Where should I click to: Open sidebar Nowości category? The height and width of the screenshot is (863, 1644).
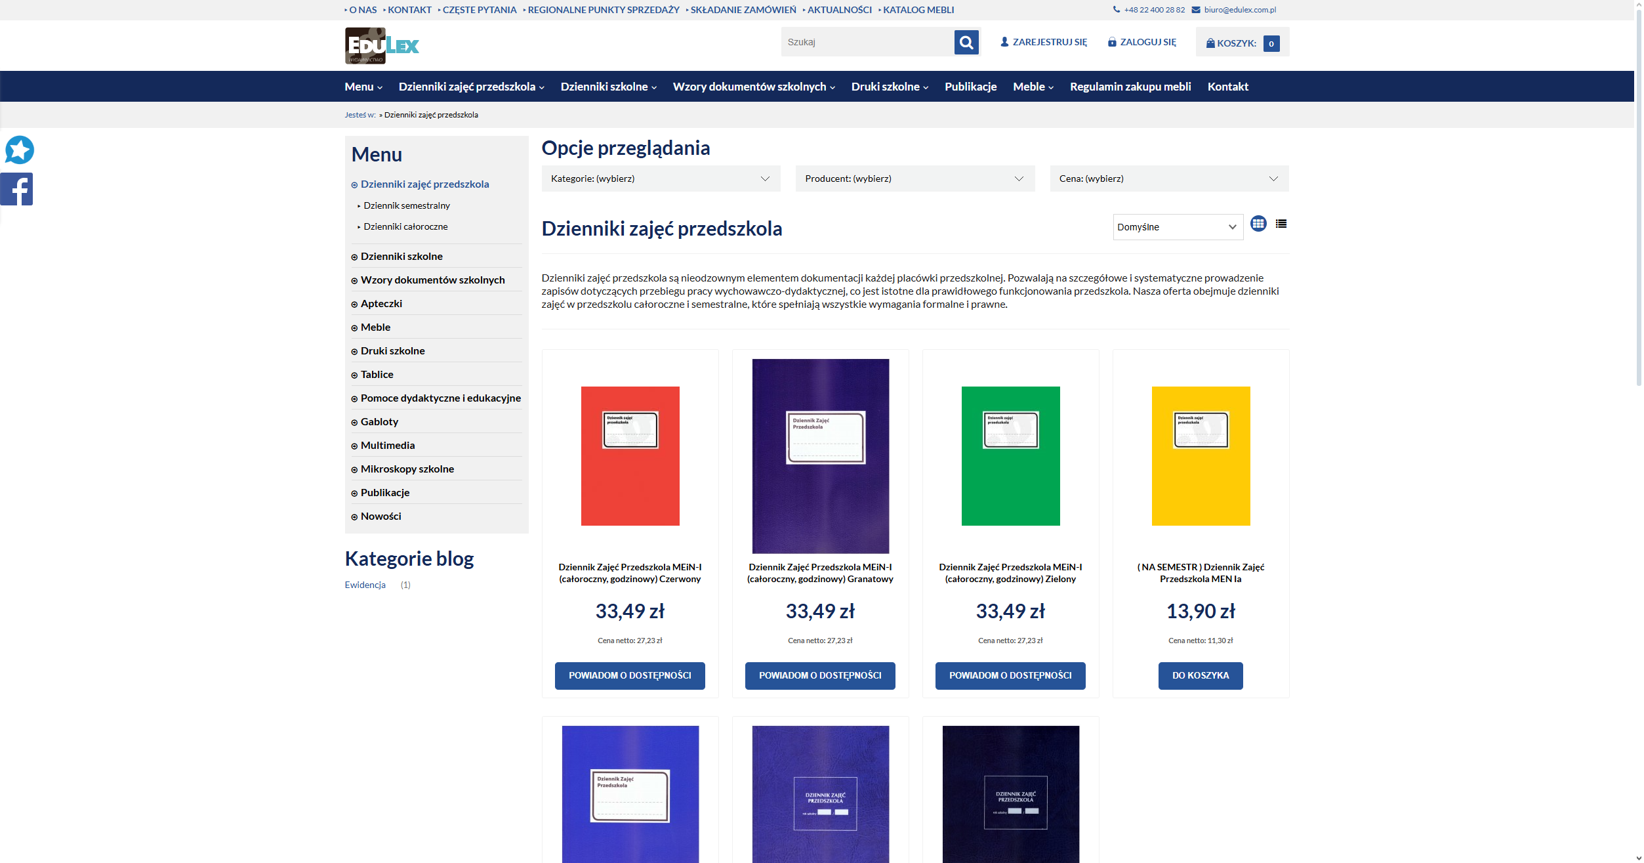pyautogui.click(x=380, y=516)
